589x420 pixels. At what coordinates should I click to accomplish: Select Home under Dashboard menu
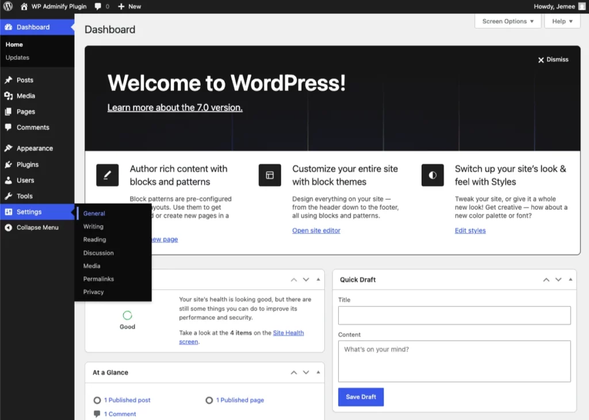coord(14,44)
